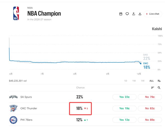Buy No 79¢ on SA Spurs
165x128 pixels.
click(150, 97)
